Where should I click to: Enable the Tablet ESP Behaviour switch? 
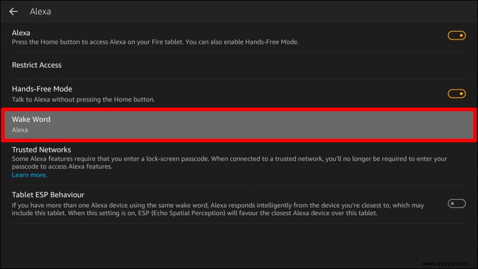point(456,203)
